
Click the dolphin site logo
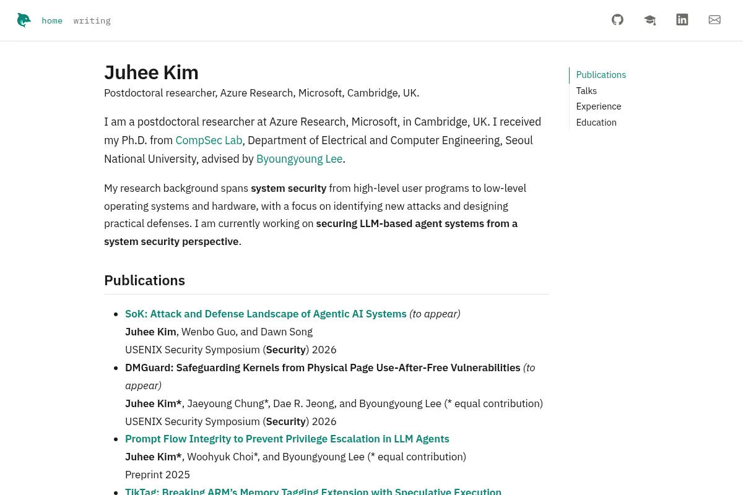pyautogui.click(x=24, y=20)
